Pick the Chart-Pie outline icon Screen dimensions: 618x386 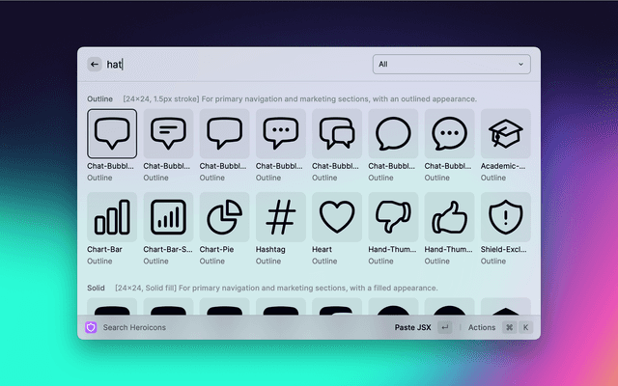(224, 217)
